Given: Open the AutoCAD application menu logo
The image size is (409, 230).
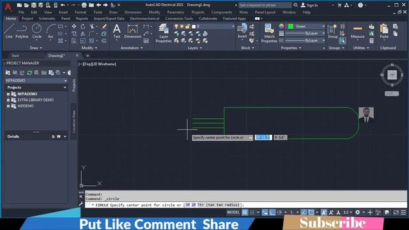Looking at the screenshot, I should coord(8,7).
